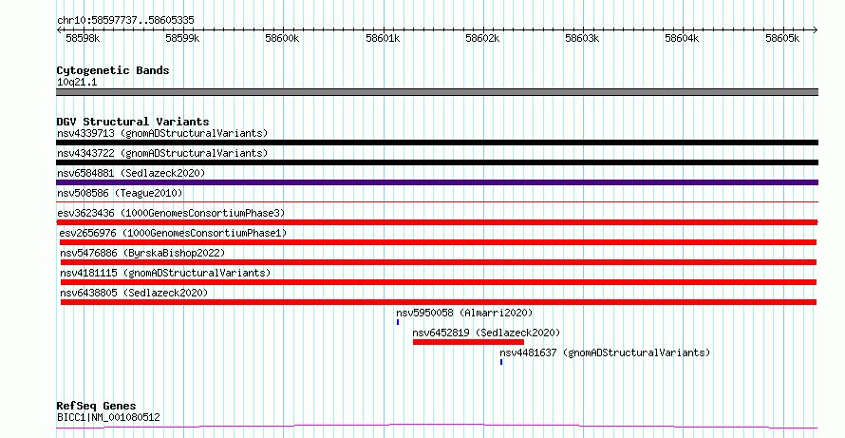Click the 58604k ruler tick label
Screen dimensions: 845x438
[682, 39]
